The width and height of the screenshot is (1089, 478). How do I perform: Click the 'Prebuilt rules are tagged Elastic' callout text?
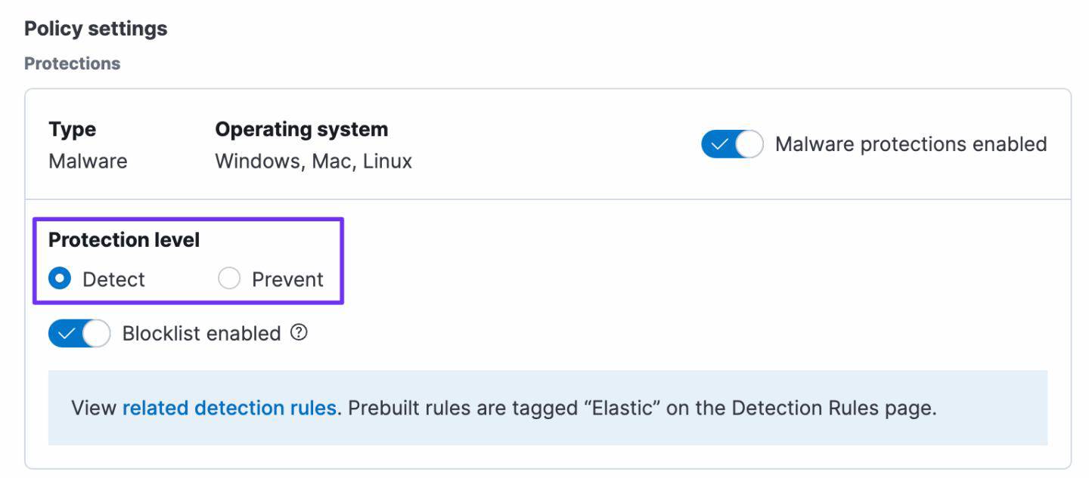pyautogui.click(x=641, y=409)
